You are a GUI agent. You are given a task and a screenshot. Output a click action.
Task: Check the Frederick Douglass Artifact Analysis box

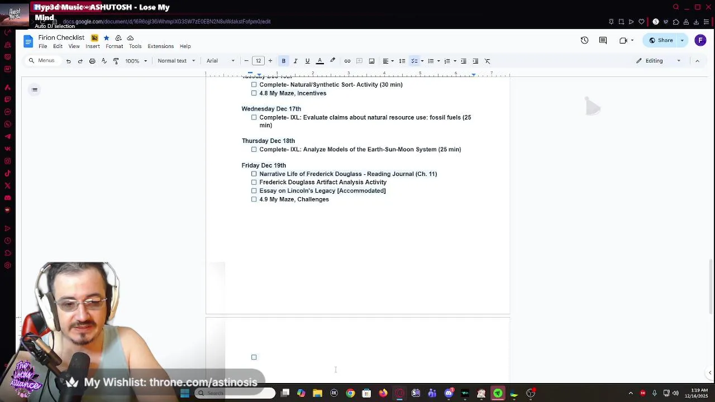tap(254, 182)
